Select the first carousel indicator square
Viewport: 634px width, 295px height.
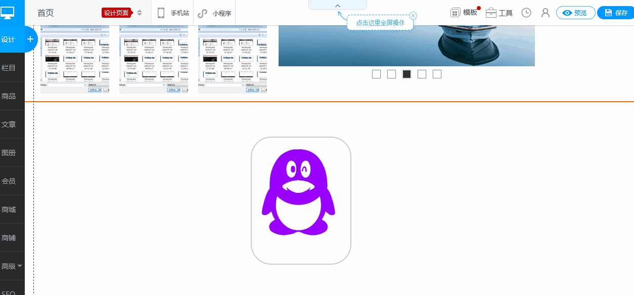tap(376, 74)
